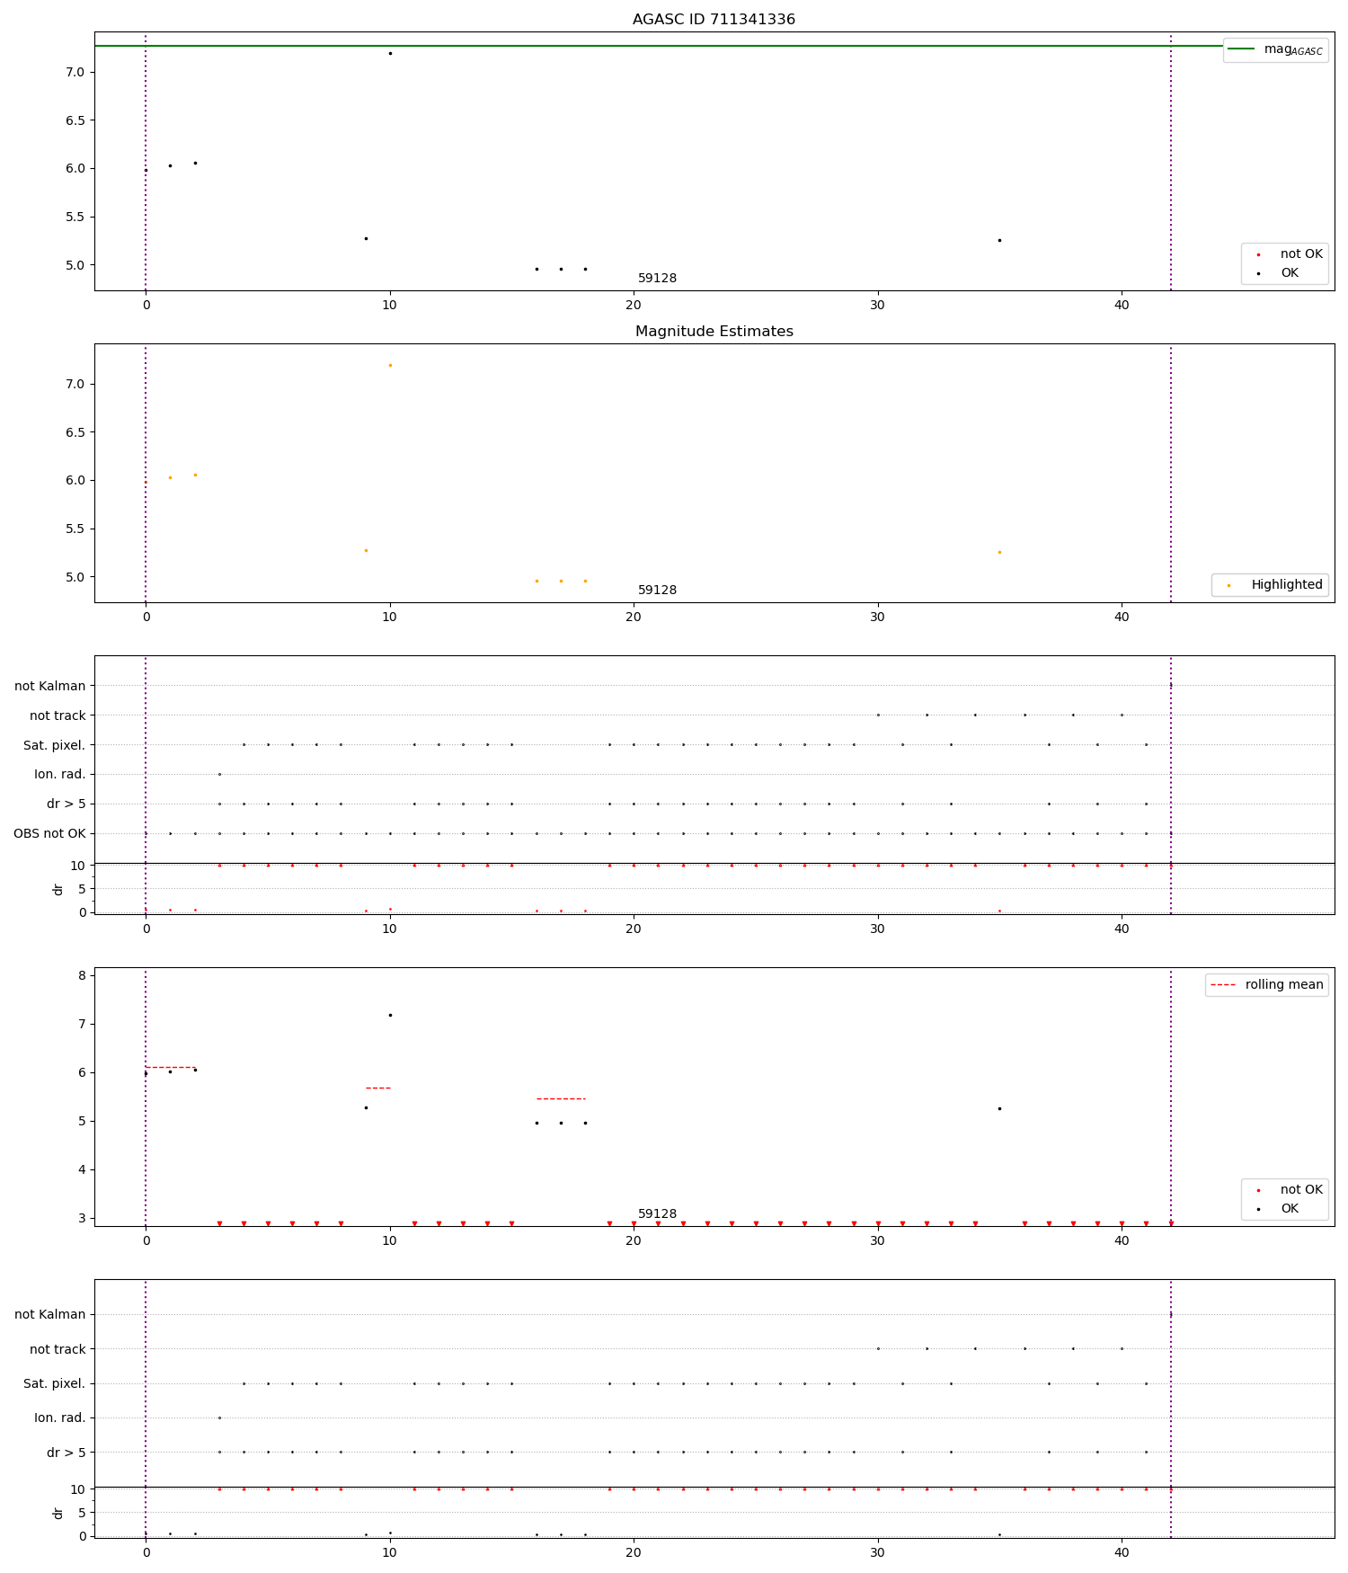Click the '59128' annotation in the top plot
Viewport: 1348px width, 1573px height.
[657, 279]
